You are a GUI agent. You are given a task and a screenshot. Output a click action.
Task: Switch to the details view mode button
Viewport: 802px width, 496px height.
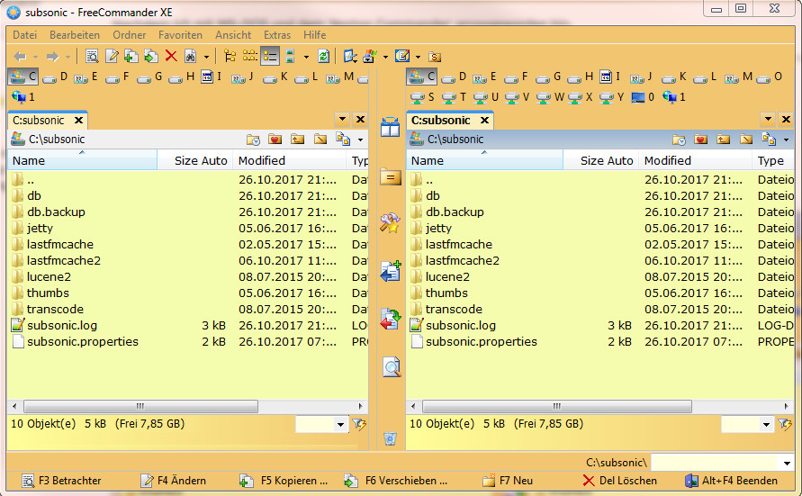click(x=270, y=56)
